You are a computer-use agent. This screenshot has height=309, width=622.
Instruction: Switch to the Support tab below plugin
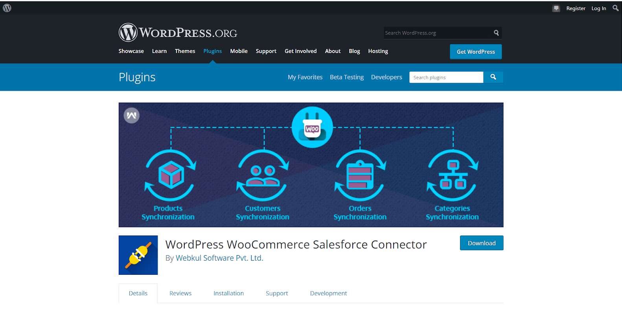pos(277,293)
